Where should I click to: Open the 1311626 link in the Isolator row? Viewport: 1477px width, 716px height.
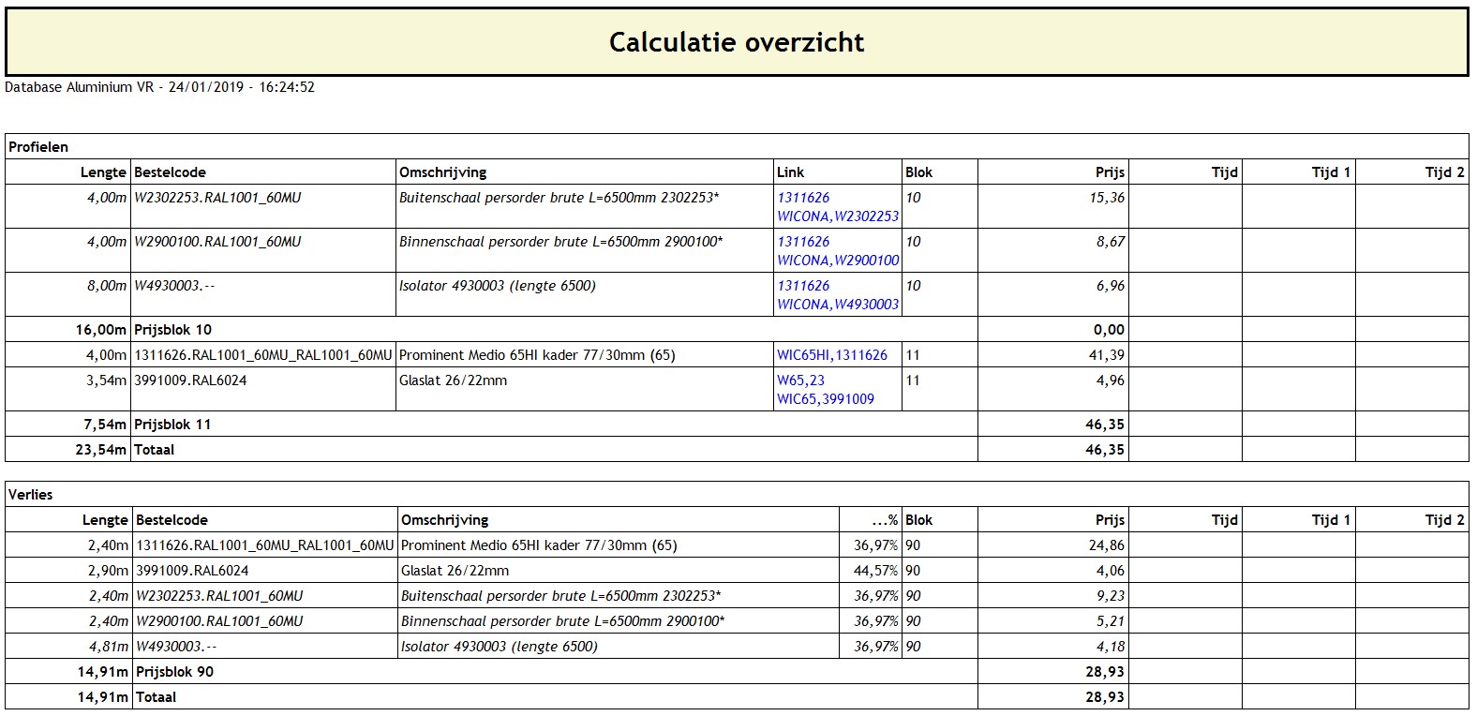point(803,286)
